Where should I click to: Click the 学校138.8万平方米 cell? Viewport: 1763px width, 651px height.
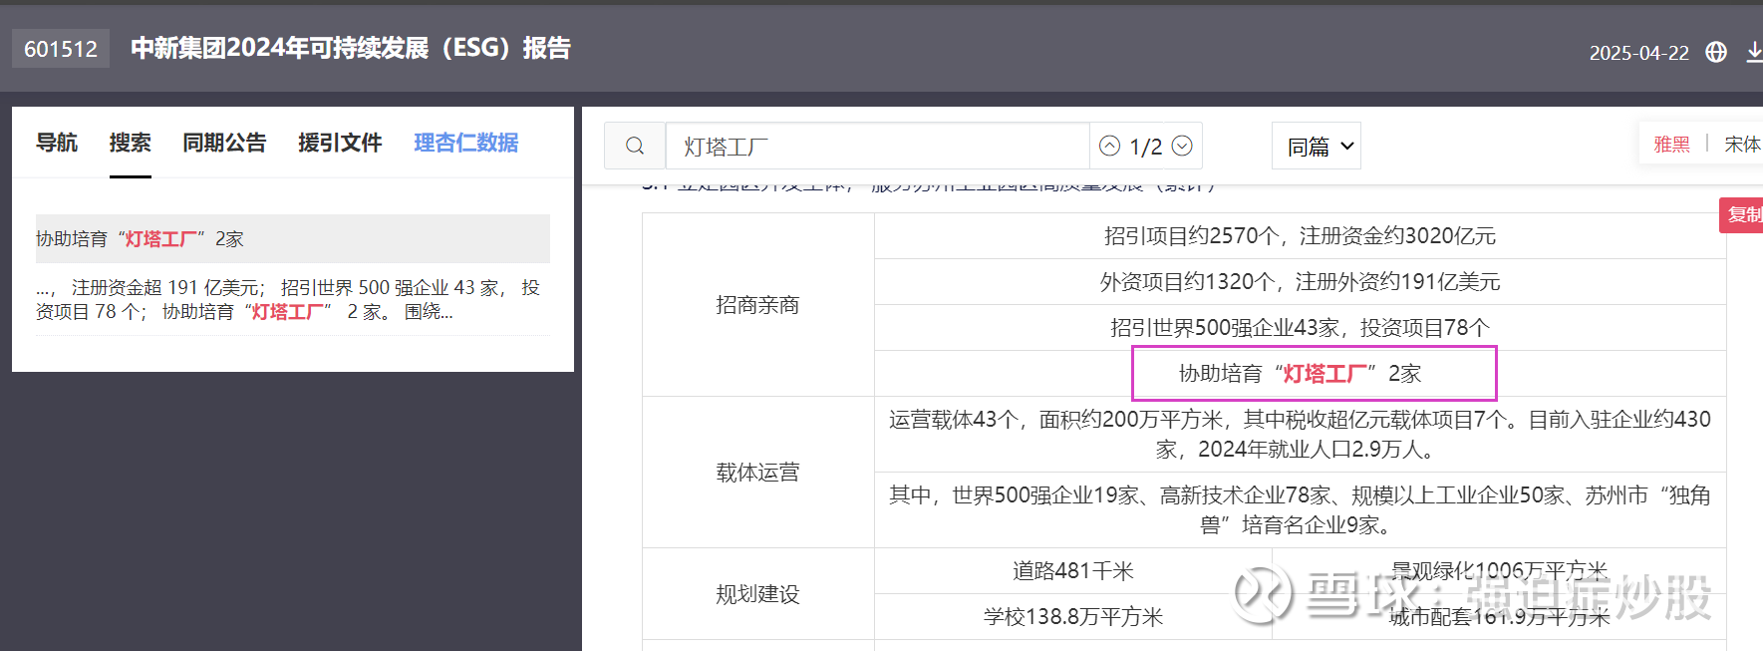1073,617
